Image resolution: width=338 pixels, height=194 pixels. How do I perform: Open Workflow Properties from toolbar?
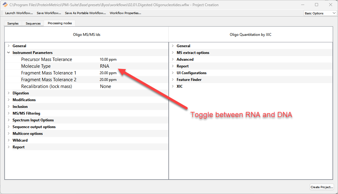click(x=125, y=13)
